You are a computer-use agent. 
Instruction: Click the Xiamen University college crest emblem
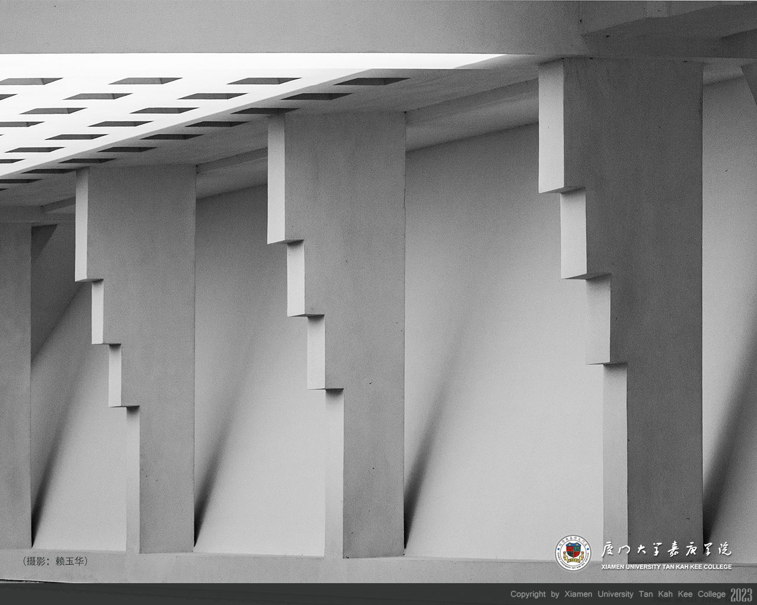pos(572,553)
